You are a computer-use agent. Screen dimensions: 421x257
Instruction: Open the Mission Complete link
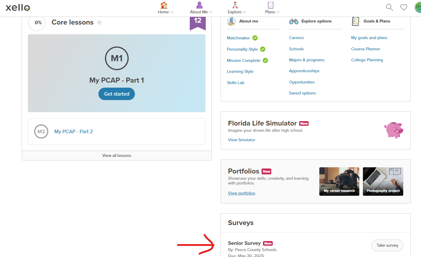(x=243, y=60)
